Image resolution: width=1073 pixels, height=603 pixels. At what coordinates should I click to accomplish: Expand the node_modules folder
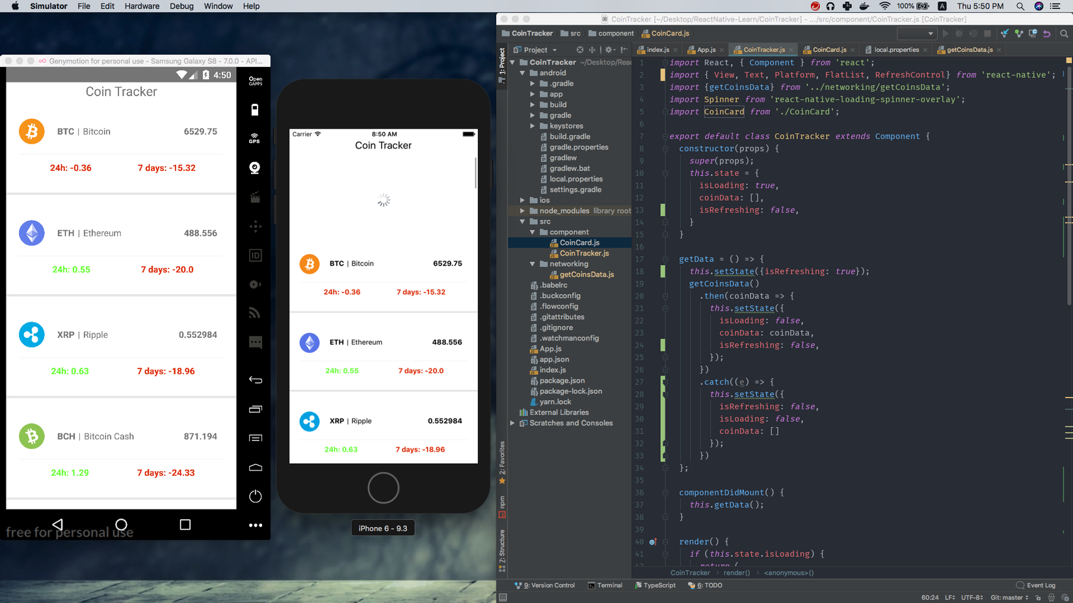(x=522, y=211)
